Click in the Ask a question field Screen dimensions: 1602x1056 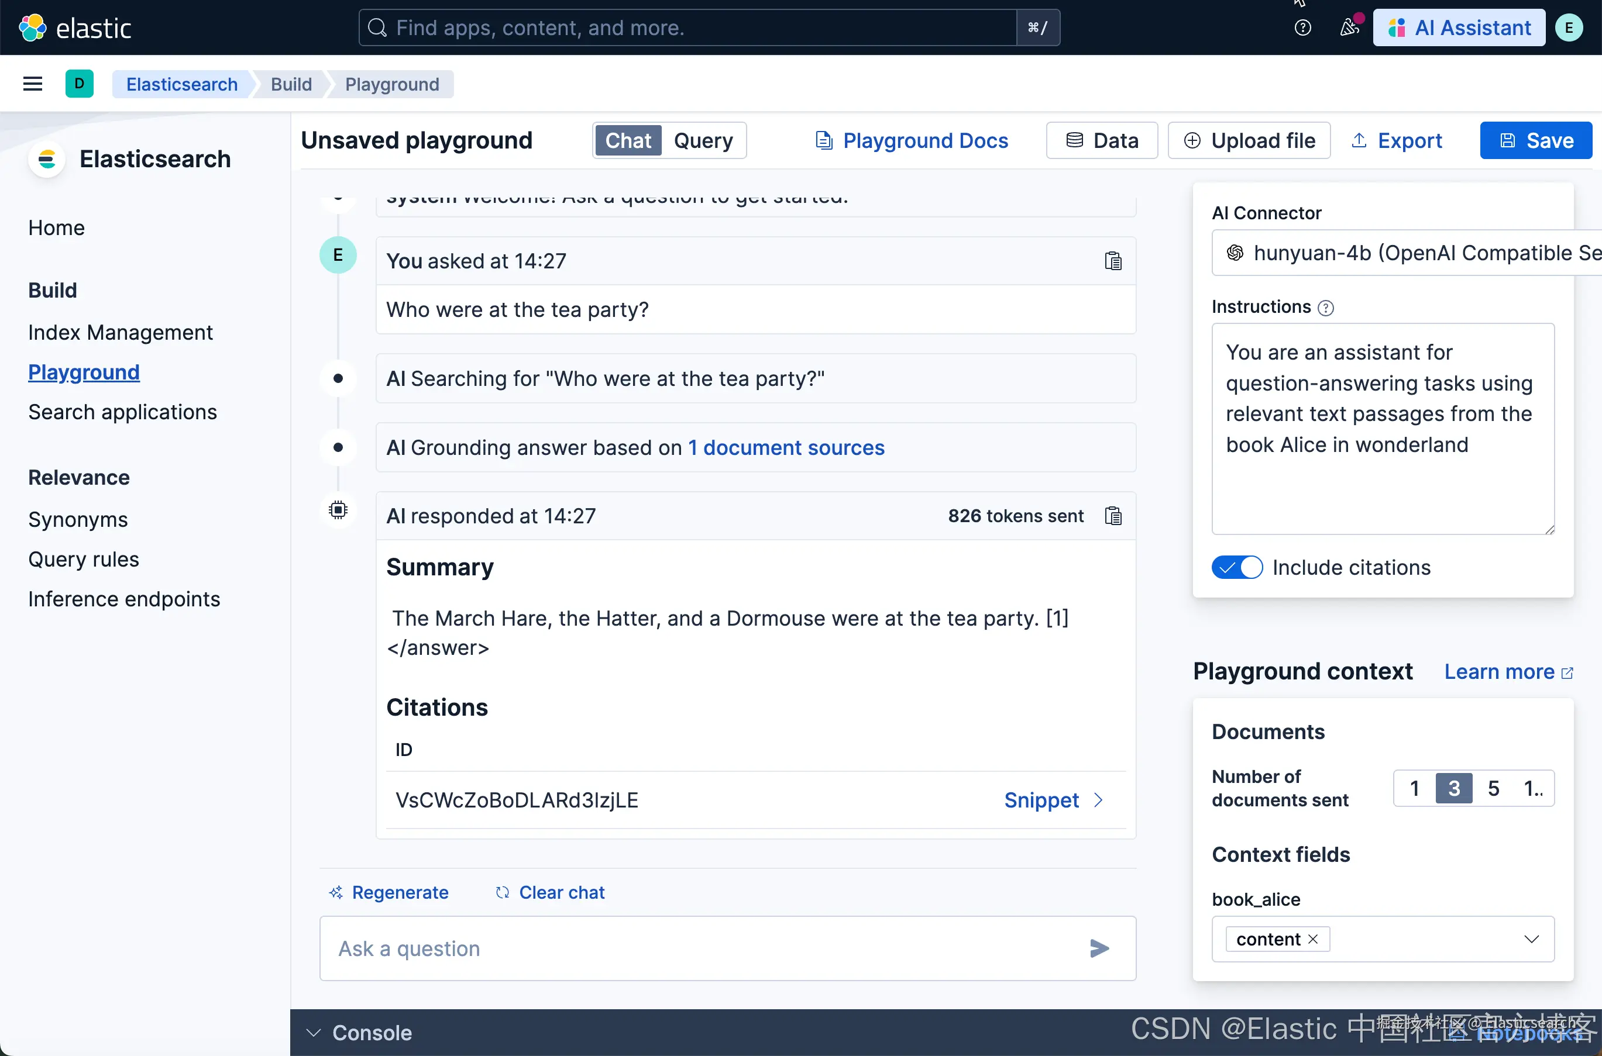point(704,948)
